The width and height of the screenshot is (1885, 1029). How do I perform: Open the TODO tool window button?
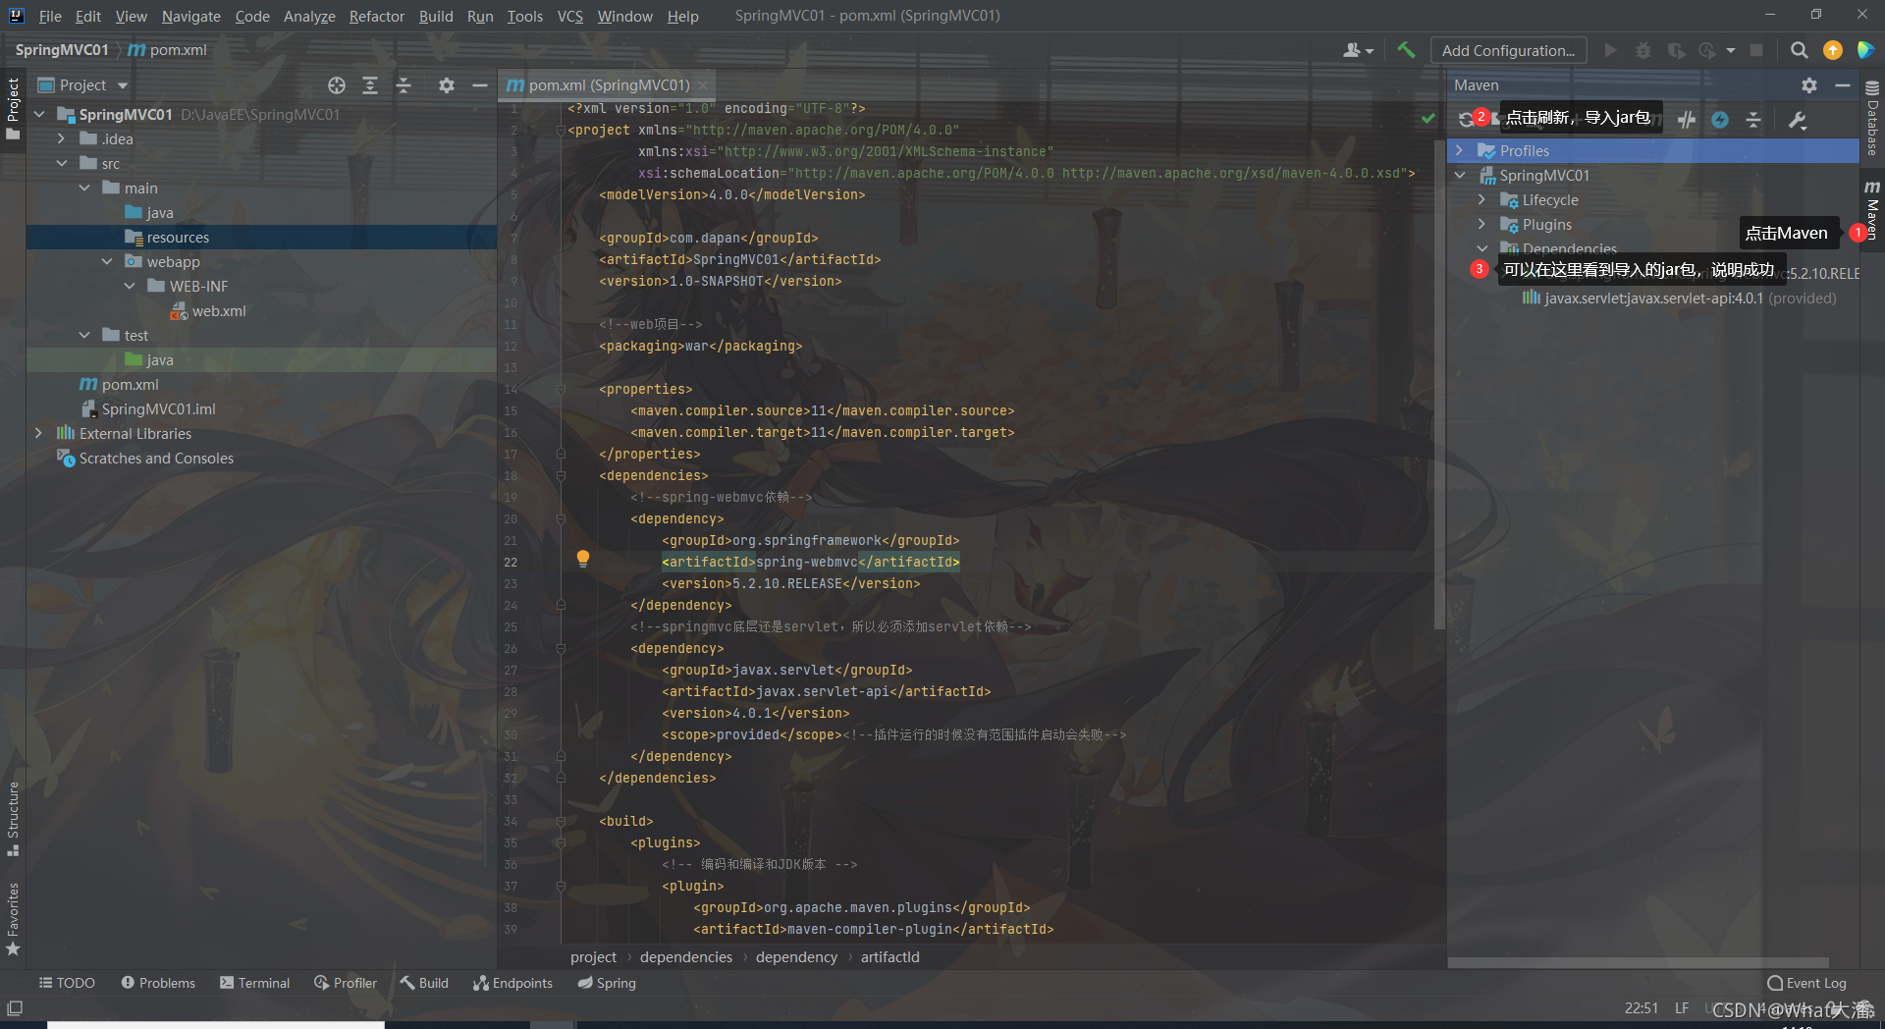click(x=67, y=983)
